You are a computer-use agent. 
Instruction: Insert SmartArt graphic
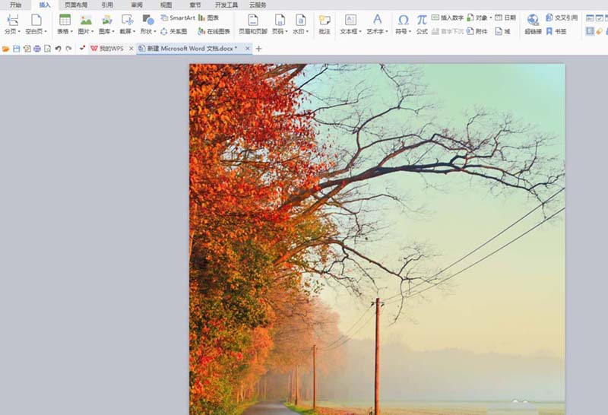pyautogui.click(x=178, y=17)
